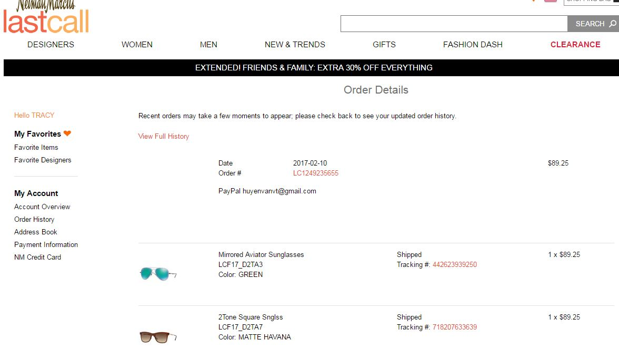Viewport: 619px width, 360px height.
Task: Open the Women menu
Action: pos(137,45)
